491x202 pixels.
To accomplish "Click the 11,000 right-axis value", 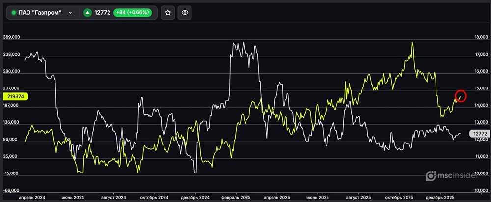I will click(482, 156).
